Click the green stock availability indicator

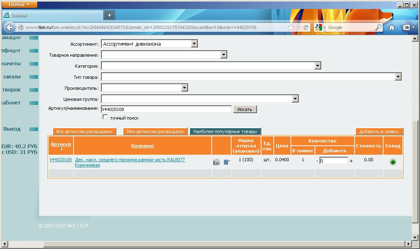[393, 162]
